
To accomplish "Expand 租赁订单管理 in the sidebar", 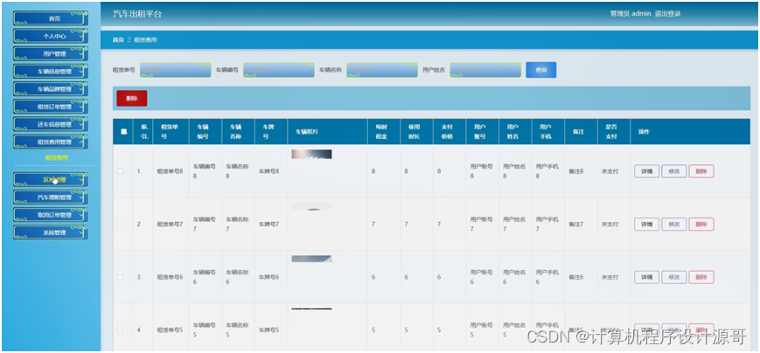I will [51, 107].
